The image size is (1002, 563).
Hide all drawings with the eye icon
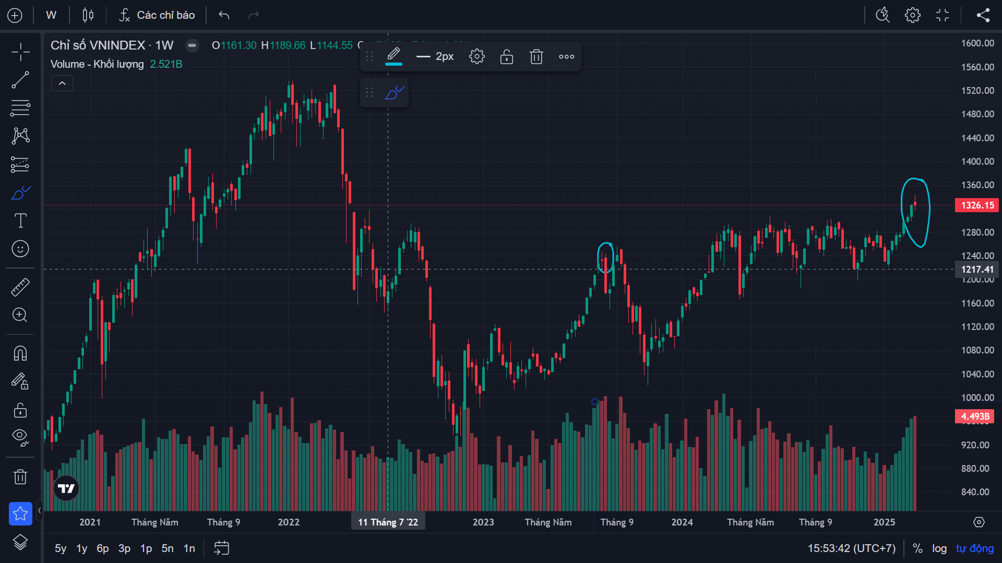coord(20,436)
